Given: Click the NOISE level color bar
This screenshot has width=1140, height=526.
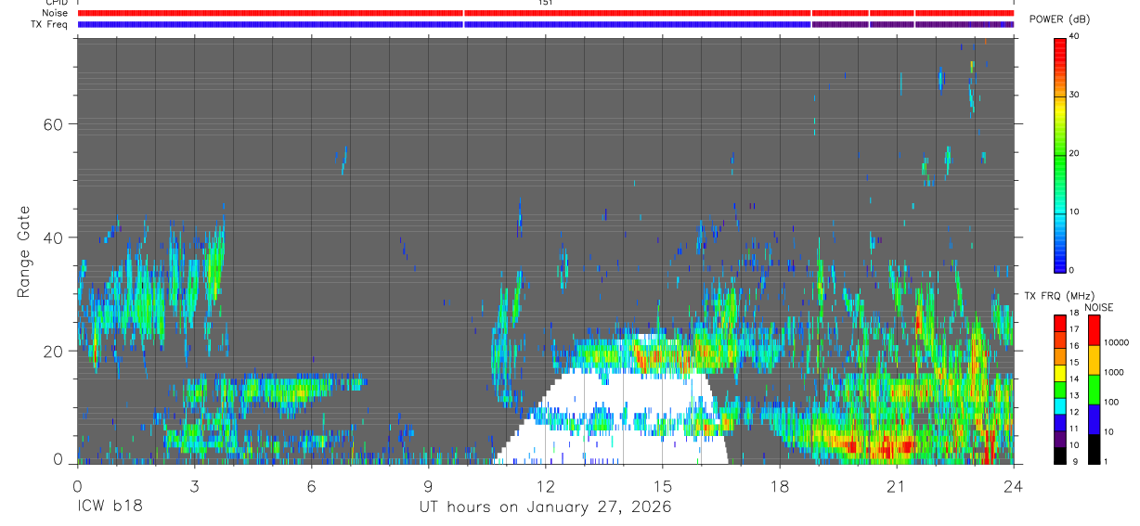Looking at the screenshot, I should point(1094,389).
